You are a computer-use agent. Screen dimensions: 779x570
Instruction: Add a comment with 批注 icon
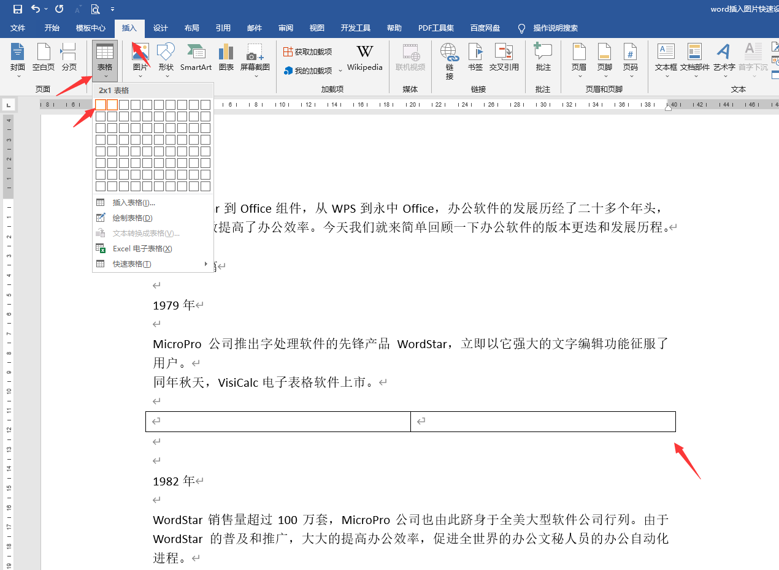(x=543, y=57)
